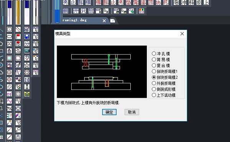This screenshot has height=142, width=230.
Task: Click the 力 with red arrow icon
Action: [27, 58]
